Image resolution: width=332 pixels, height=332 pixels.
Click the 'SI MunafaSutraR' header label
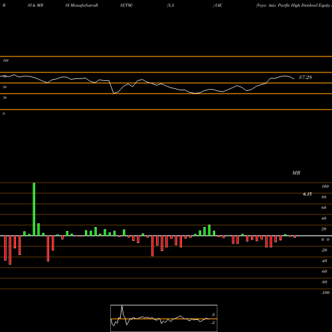(x=82, y=5)
